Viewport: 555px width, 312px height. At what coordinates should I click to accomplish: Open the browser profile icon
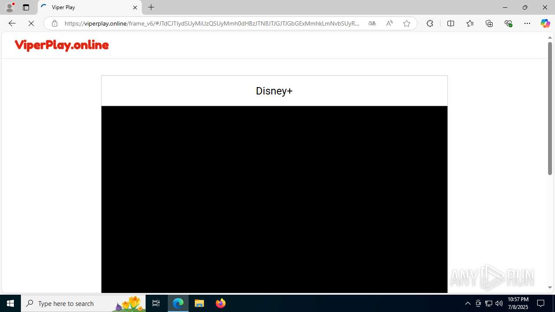pos(10,7)
